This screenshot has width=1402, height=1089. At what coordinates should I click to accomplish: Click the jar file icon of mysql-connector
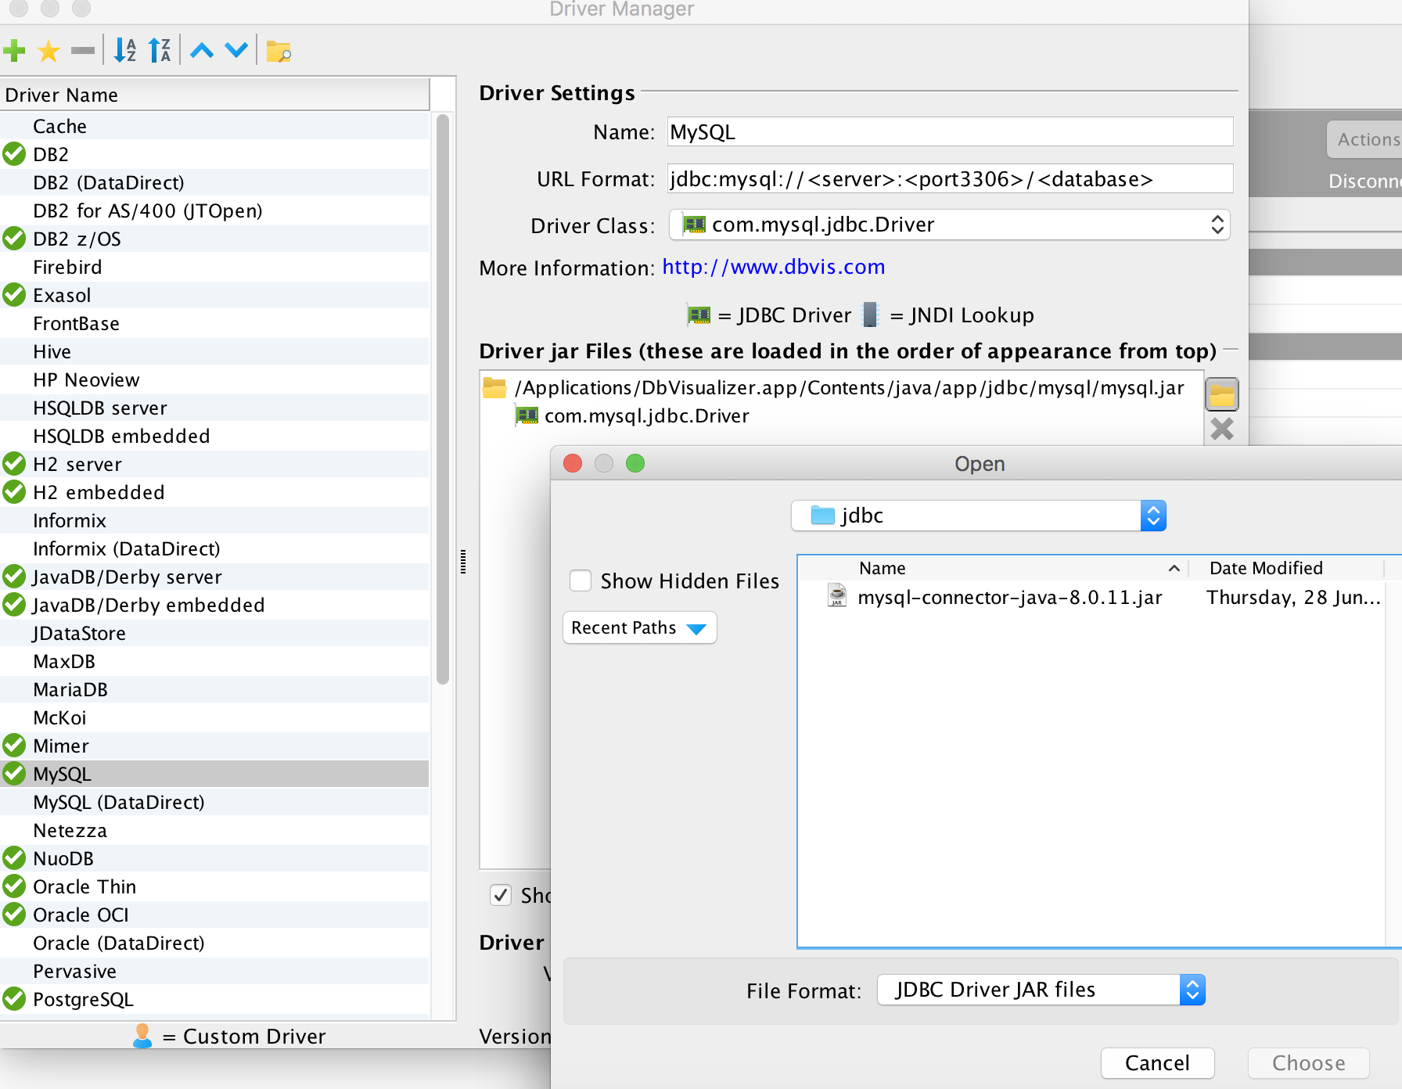coord(837,596)
